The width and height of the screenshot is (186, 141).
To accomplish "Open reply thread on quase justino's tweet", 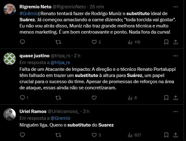I will [22, 98].
